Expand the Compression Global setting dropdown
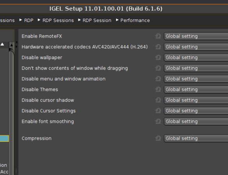 (196, 138)
